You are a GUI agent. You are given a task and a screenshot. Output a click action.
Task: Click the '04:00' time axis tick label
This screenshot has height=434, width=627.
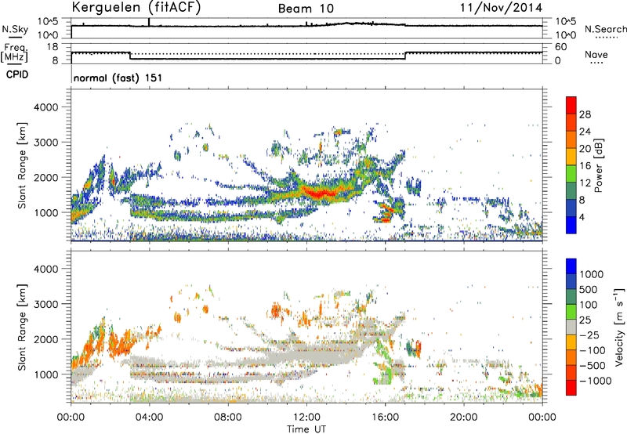pos(150,418)
